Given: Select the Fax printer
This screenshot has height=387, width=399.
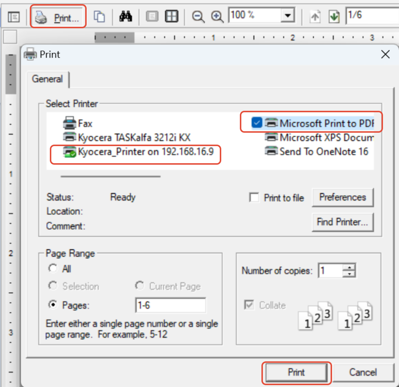Looking at the screenshot, I should (78, 123).
